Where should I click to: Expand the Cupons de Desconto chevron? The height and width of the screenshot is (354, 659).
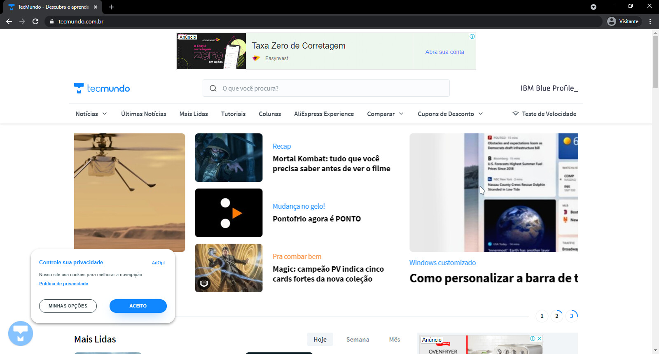(481, 114)
